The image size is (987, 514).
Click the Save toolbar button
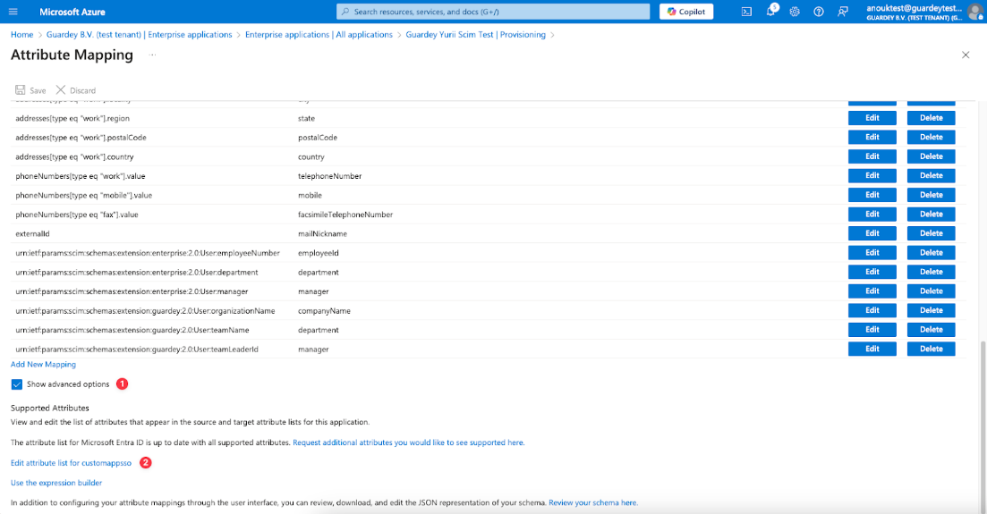(30, 90)
